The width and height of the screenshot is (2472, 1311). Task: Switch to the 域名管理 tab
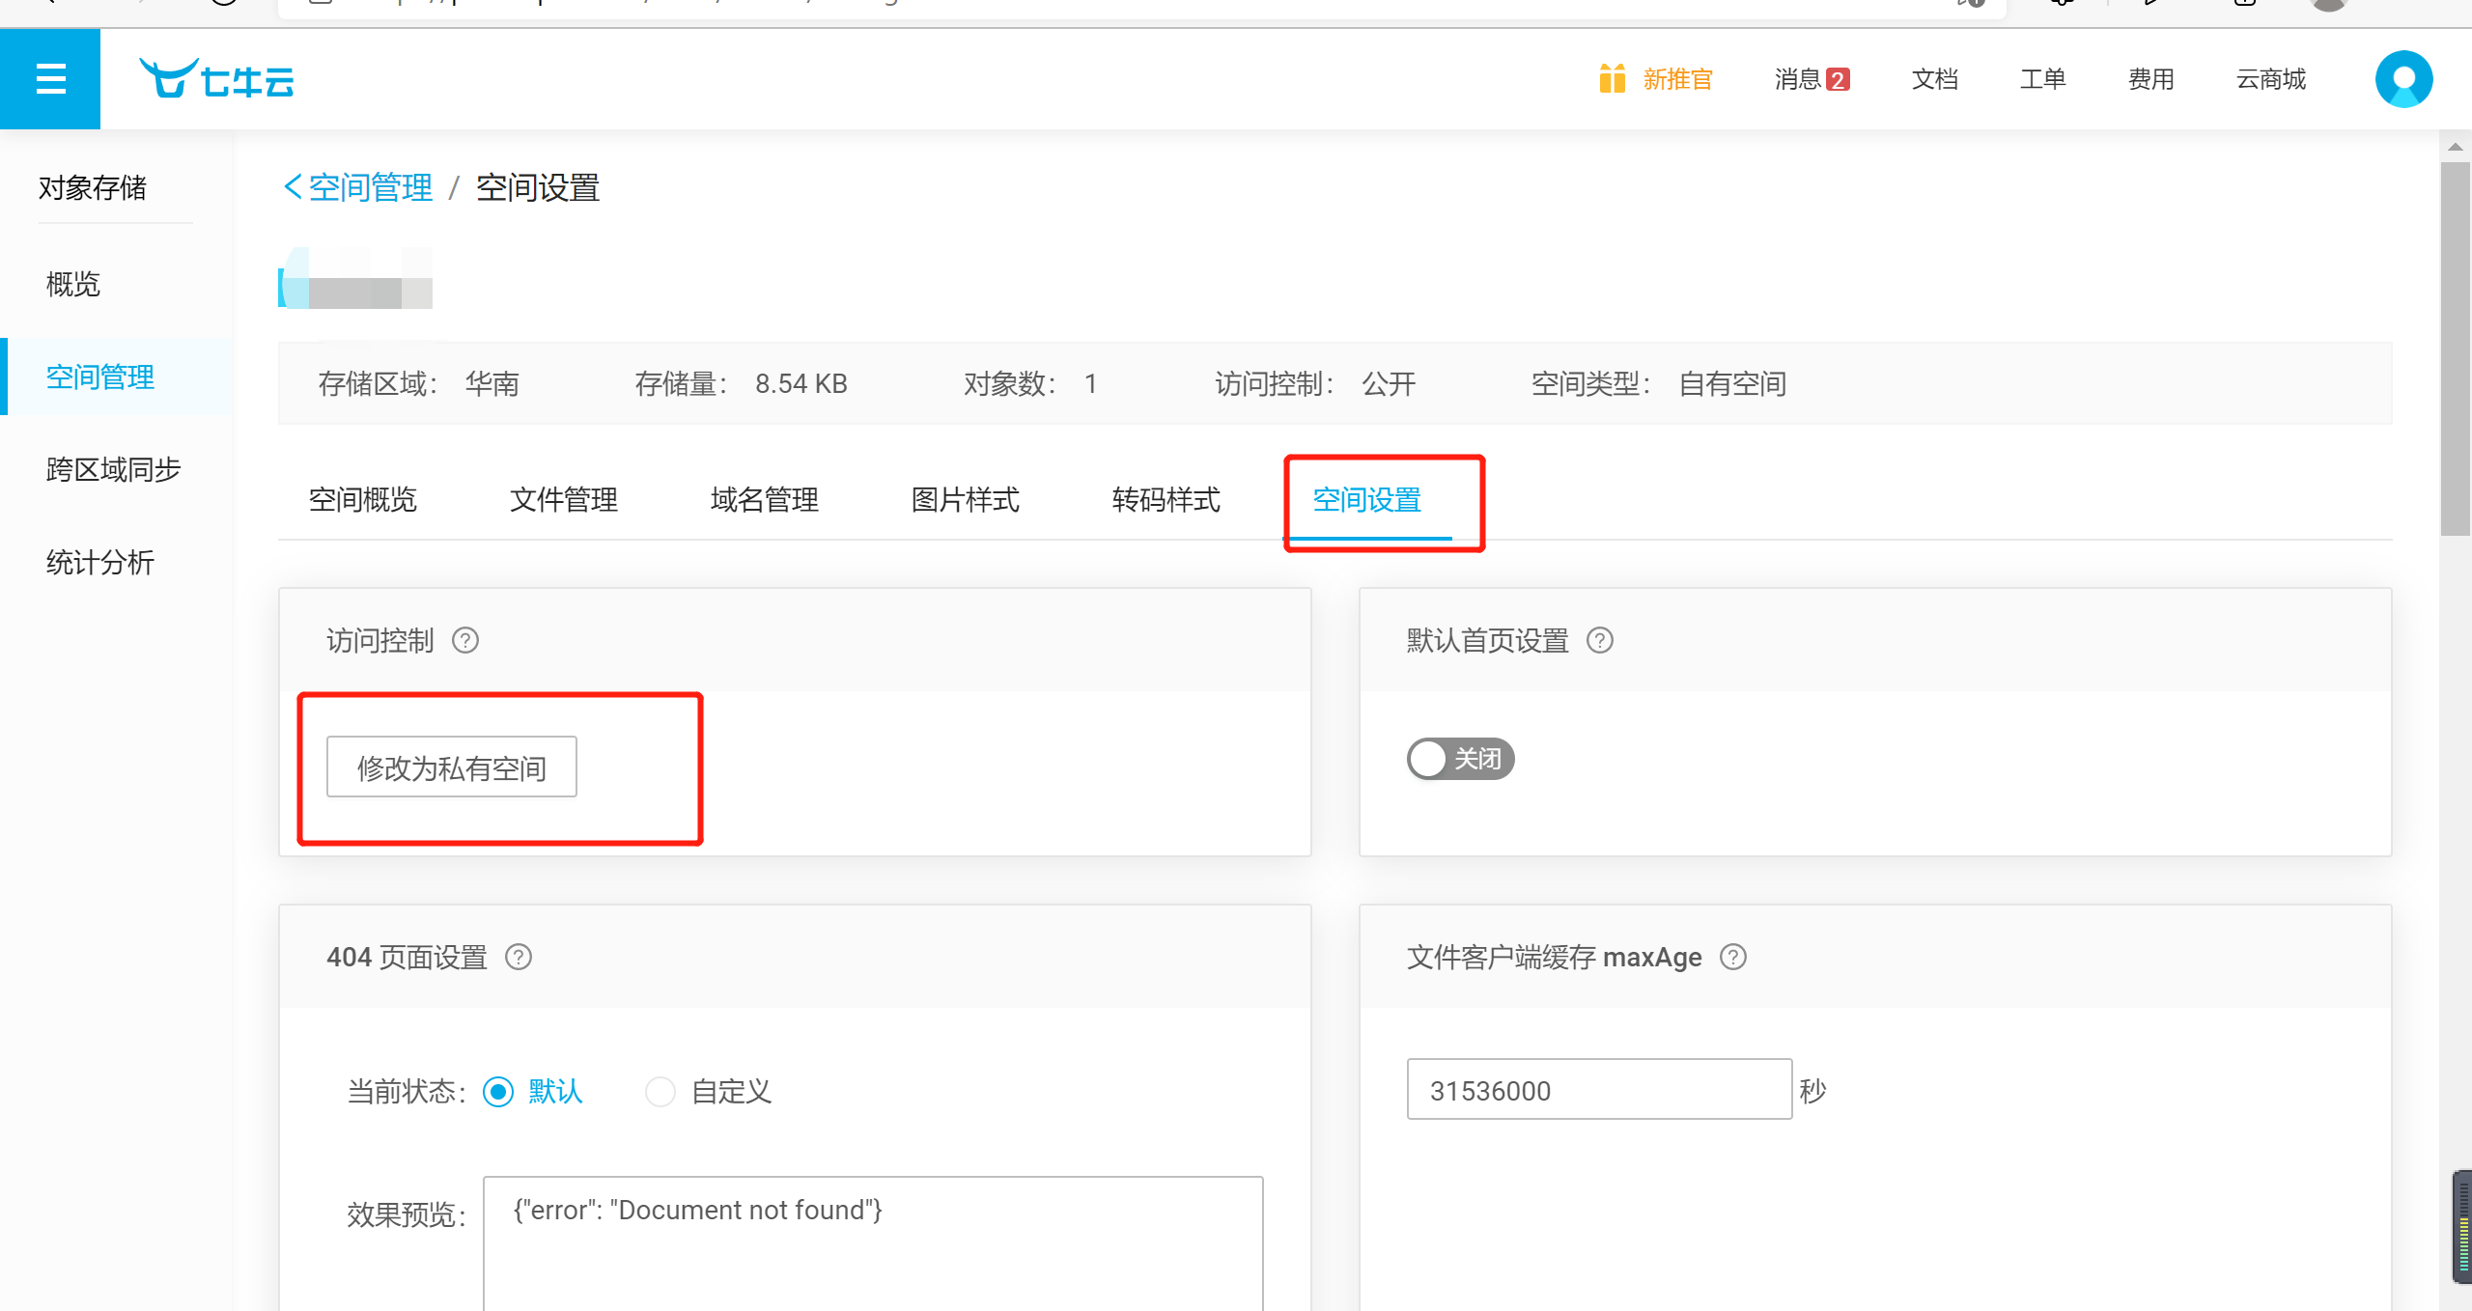pyautogui.click(x=764, y=500)
